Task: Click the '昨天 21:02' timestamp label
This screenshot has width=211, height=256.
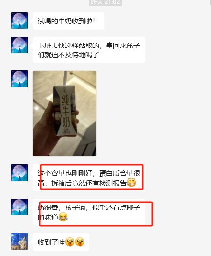Action: pyautogui.click(x=105, y=2)
